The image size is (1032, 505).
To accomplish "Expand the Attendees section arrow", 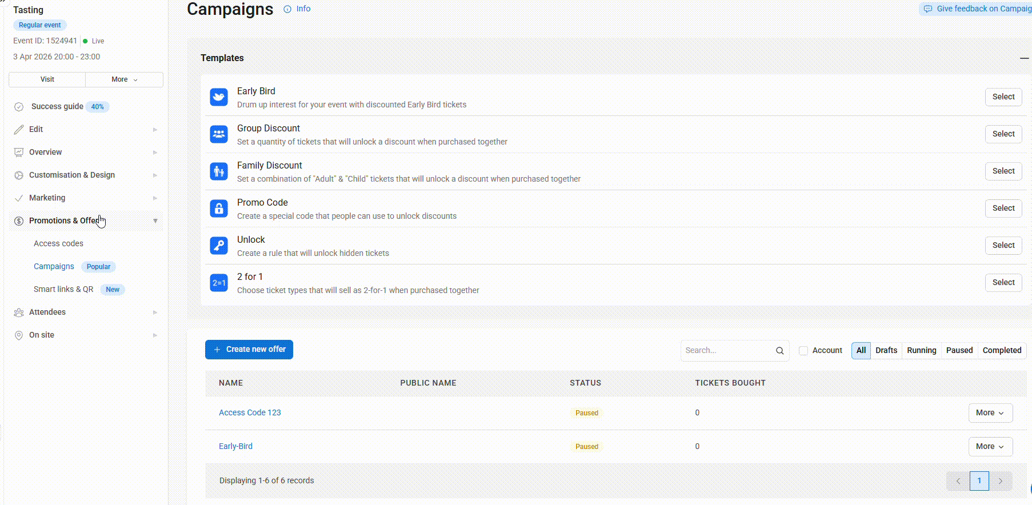I will pyautogui.click(x=155, y=312).
